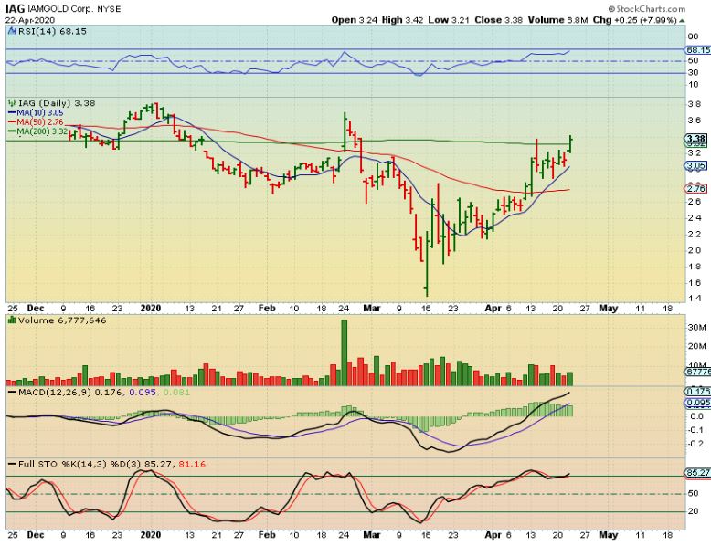
Task: Click the MA(200) 3.32 legend entry
Action: pos(38,131)
